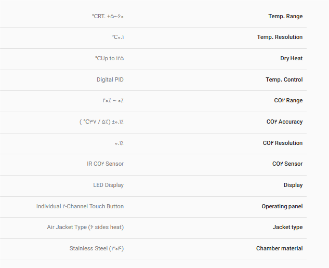
Task: Click the Temp. Range label
Action: click(285, 16)
